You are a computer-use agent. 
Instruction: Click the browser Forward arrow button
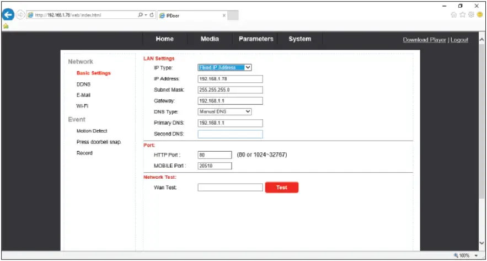coord(20,15)
